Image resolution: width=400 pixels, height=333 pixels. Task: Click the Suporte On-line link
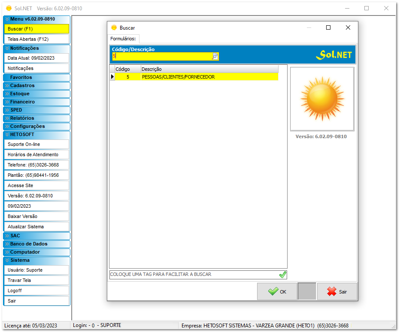point(36,144)
